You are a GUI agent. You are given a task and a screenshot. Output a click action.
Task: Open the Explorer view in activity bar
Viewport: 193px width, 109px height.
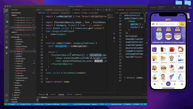point(7,11)
